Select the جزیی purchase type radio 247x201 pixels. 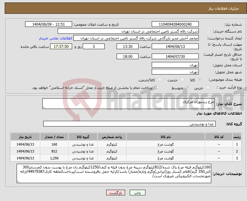click(208, 87)
